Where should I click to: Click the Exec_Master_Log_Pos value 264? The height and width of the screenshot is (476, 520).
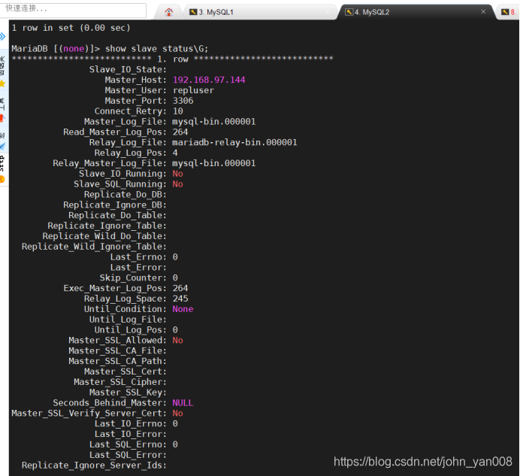180,288
